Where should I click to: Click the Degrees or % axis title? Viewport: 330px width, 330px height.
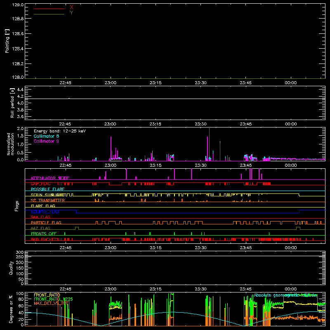click(x=11, y=309)
